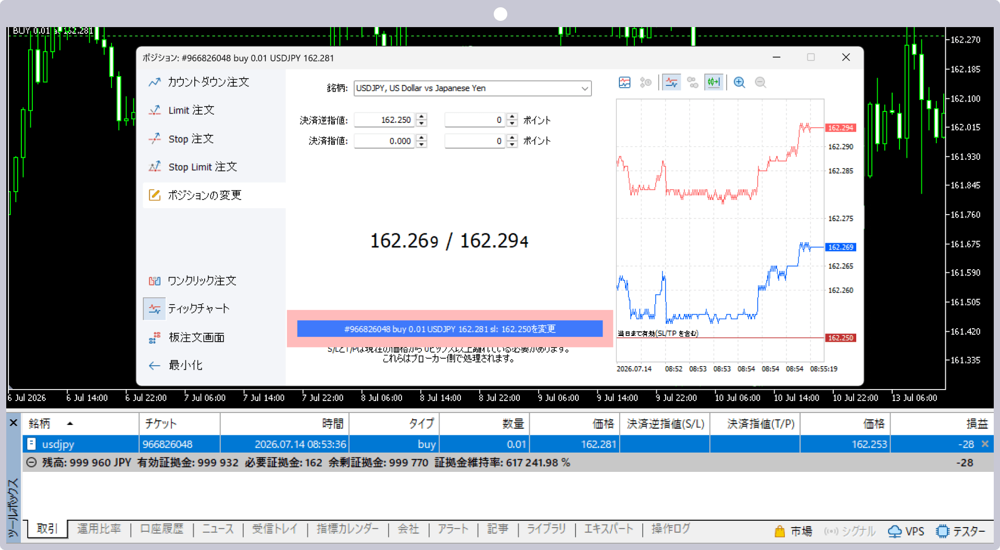Click the red-blue chart window icon in toolbar
The width and height of the screenshot is (1000, 550).
(624, 82)
